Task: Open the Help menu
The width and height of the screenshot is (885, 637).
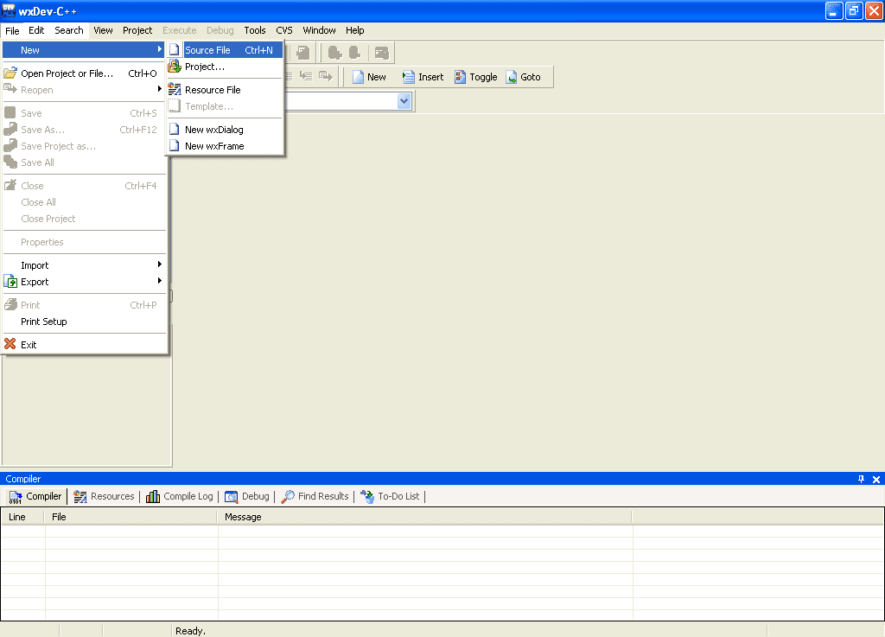Action: coord(354,30)
